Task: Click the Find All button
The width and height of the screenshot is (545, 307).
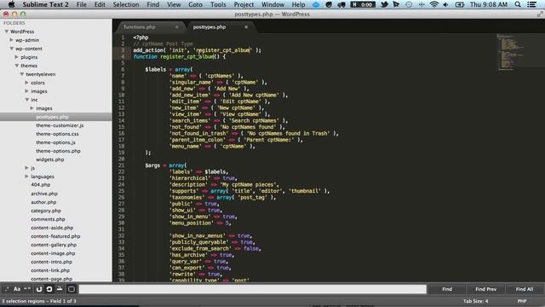Action: click(x=525, y=289)
